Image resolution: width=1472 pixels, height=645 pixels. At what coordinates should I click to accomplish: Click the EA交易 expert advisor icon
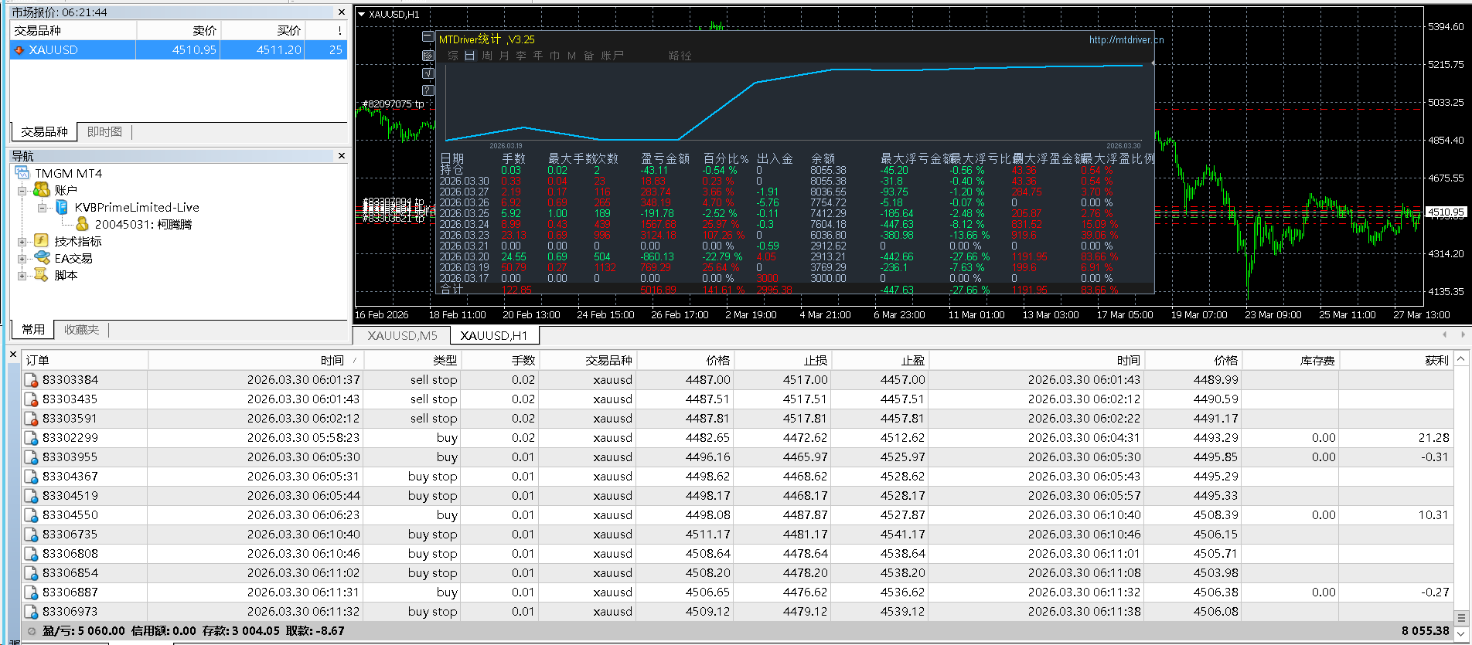coord(42,258)
